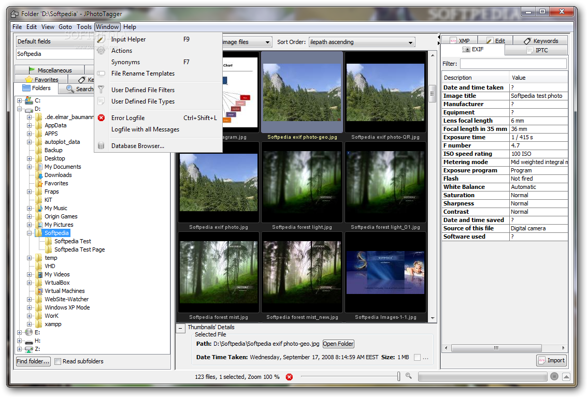Click the Default fields button

tap(55, 41)
